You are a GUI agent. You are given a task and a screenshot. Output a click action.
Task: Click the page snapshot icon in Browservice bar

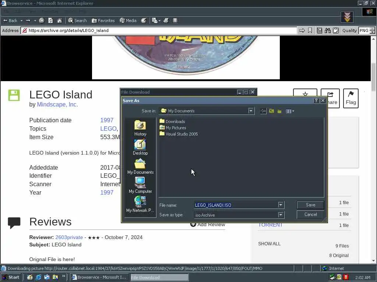pyautogui.click(x=319, y=30)
